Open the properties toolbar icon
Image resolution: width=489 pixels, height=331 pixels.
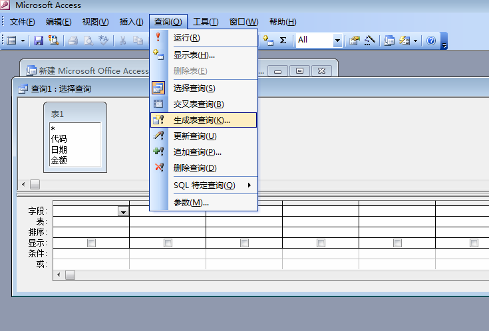(354, 41)
